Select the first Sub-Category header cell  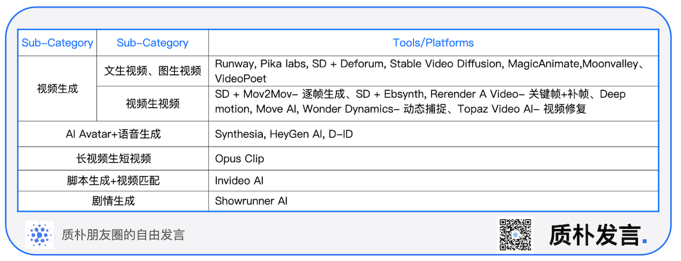57,43
